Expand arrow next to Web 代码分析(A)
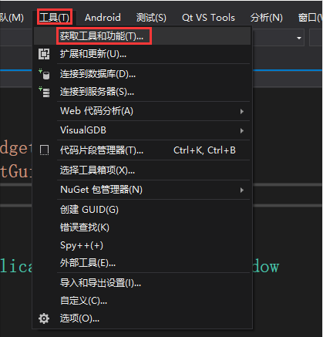Viewport: 323px width, 337px height. [x=242, y=111]
